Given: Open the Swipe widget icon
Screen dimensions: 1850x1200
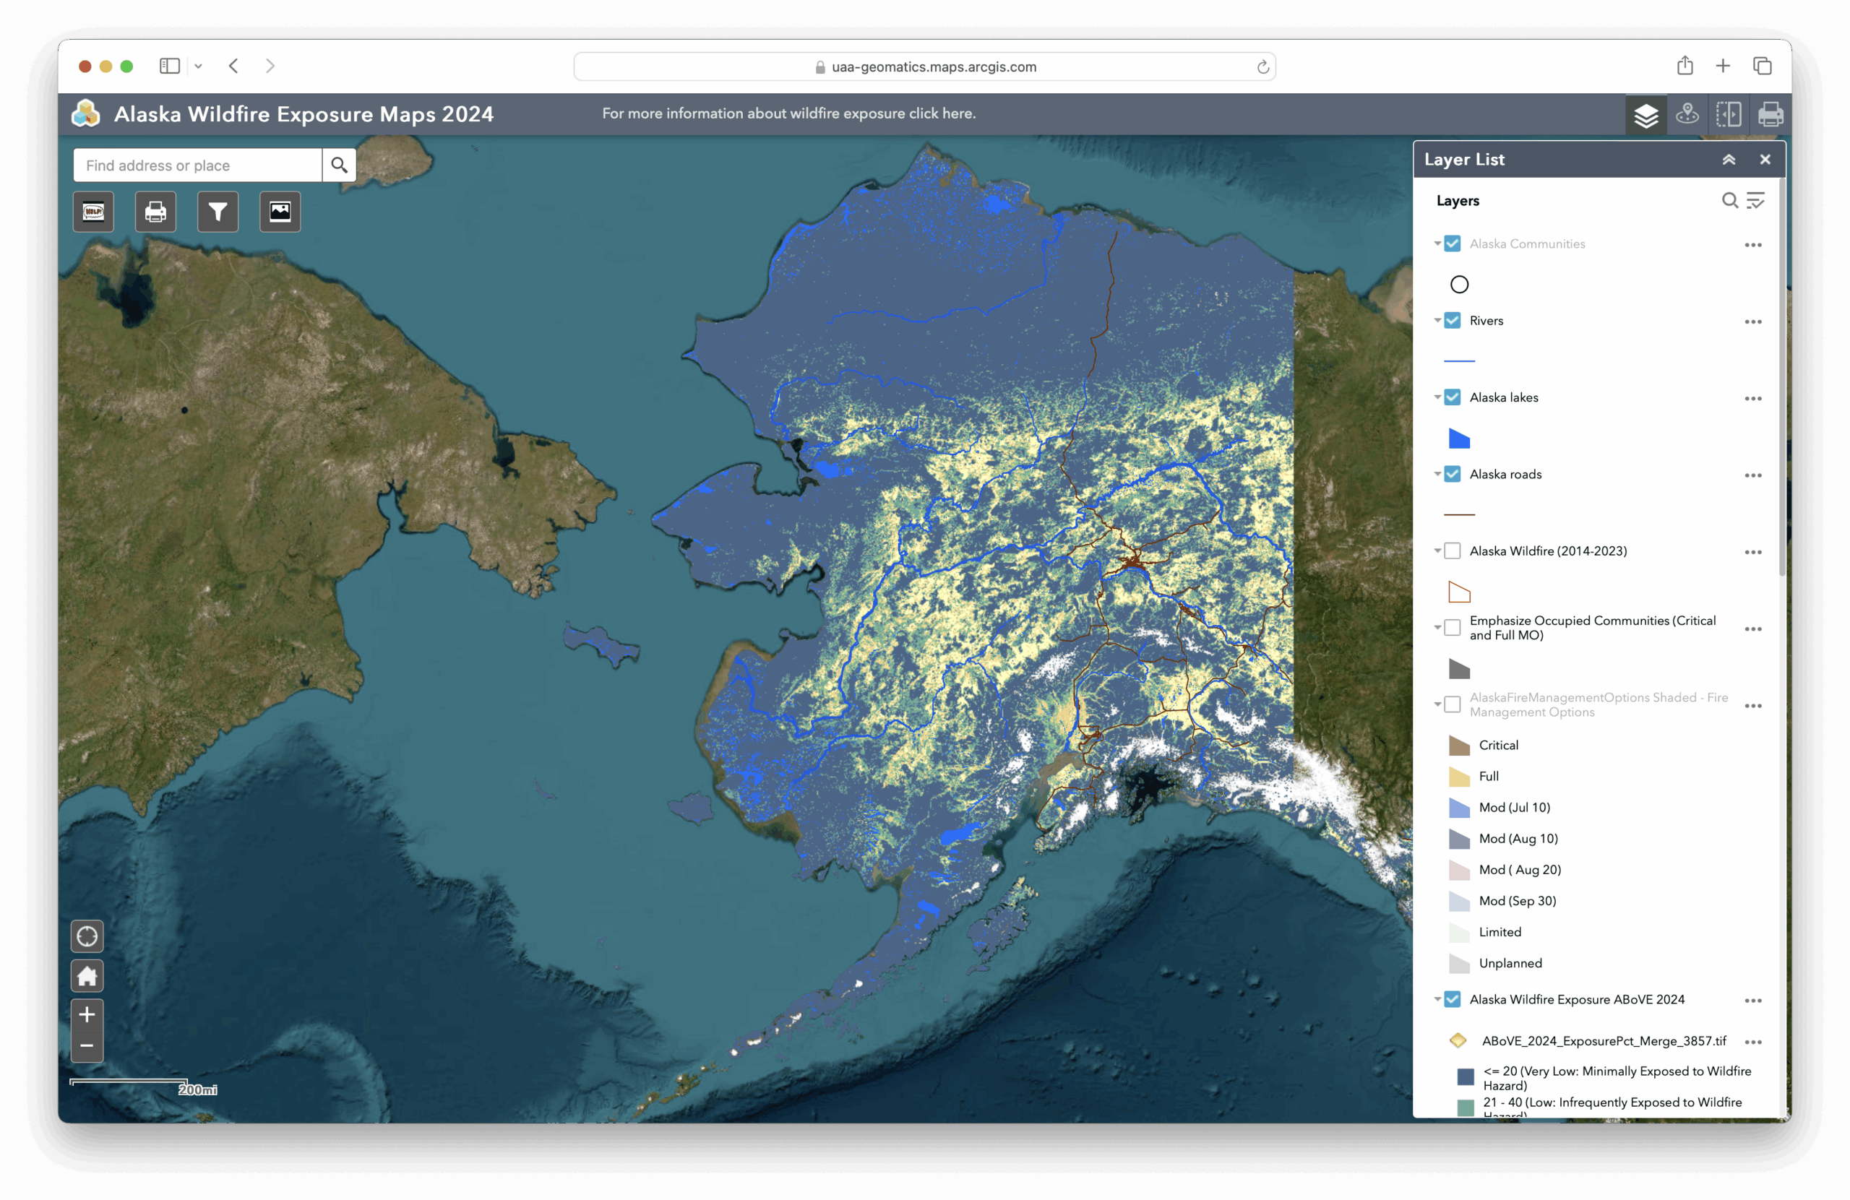Looking at the screenshot, I should (x=1729, y=115).
